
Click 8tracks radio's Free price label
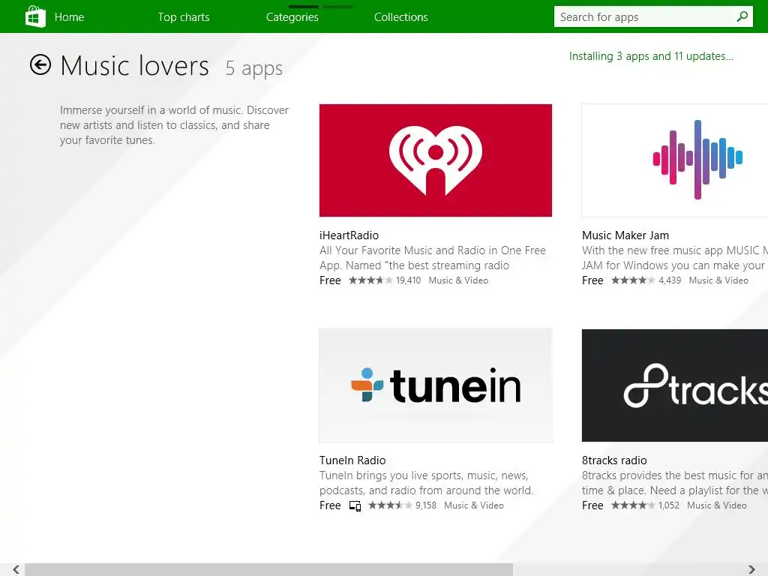click(592, 505)
